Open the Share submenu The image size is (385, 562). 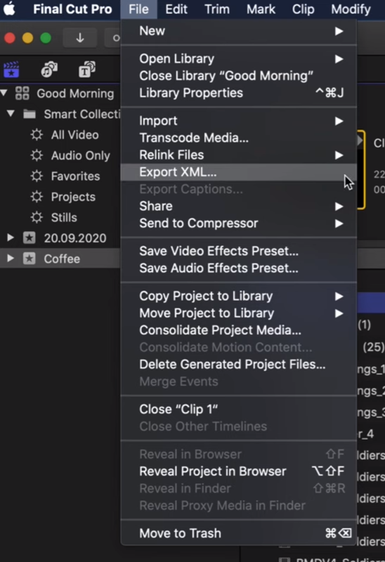click(x=239, y=207)
